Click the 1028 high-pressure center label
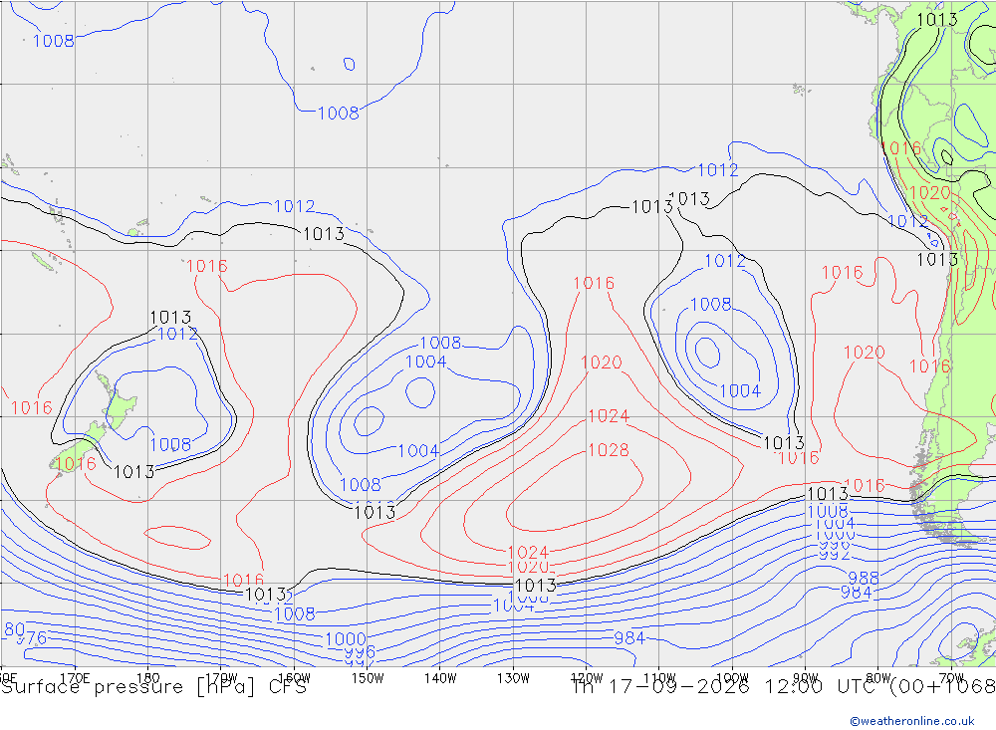Screen dimensions: 996x730 (x=609, y=450)
